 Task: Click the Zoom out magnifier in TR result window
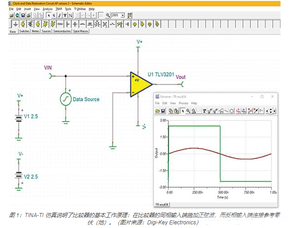point(194,111)
